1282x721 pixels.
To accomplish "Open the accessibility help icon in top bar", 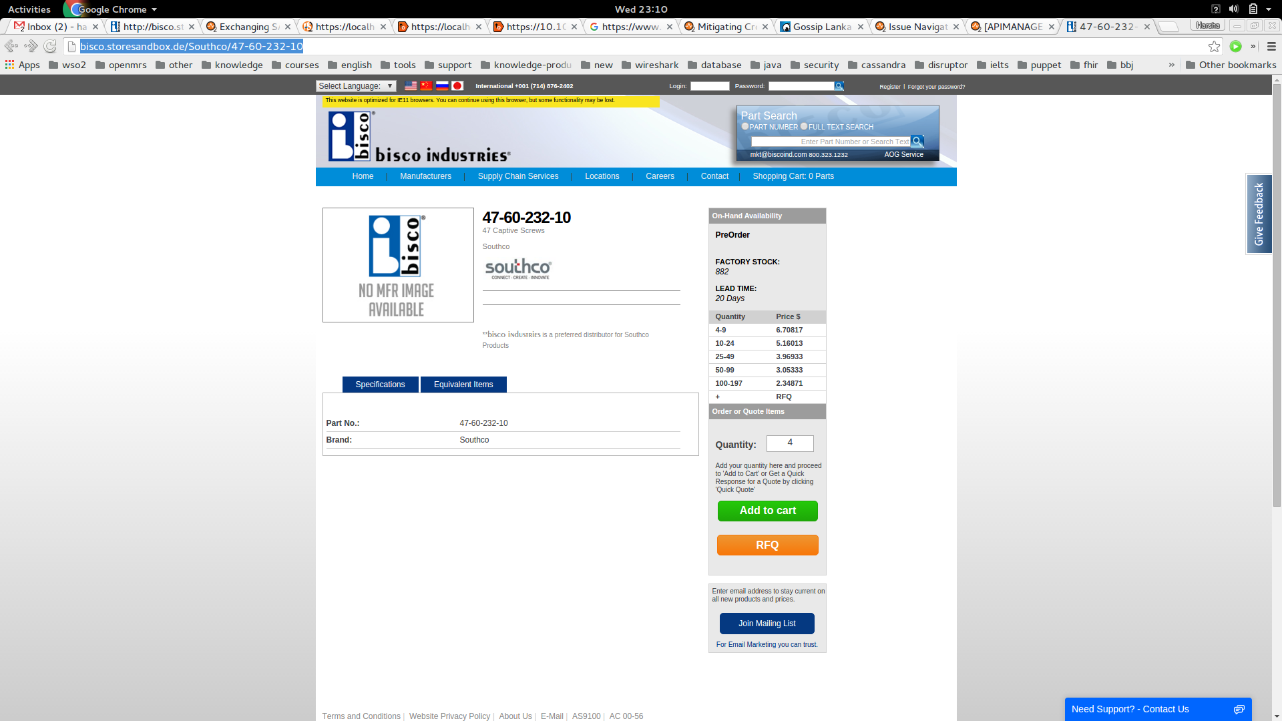I will pos(1215,9).
